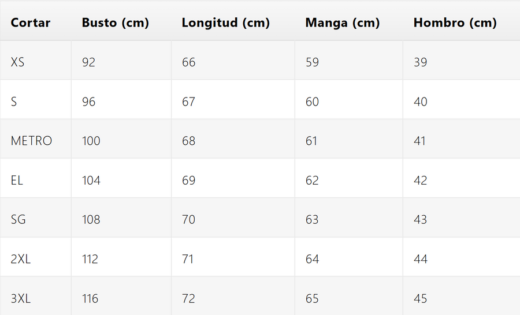Click length value 68 in METRO row

click(189, 141)
